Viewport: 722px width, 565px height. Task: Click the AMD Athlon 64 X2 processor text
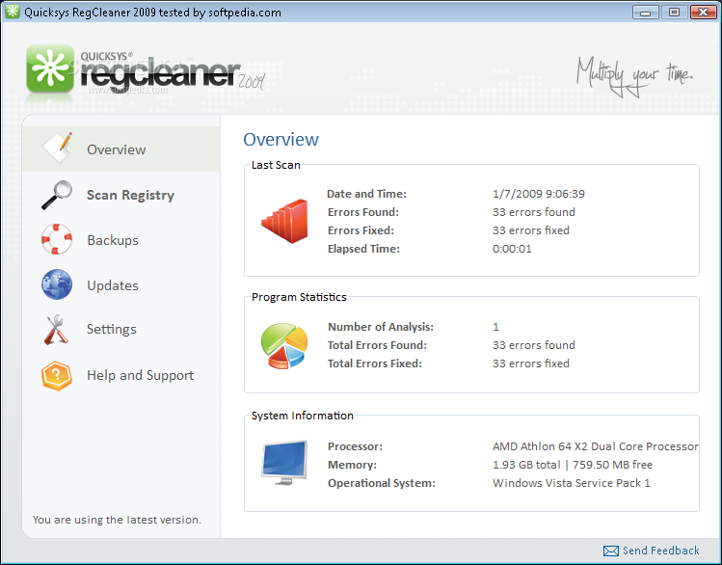point(596,446)
